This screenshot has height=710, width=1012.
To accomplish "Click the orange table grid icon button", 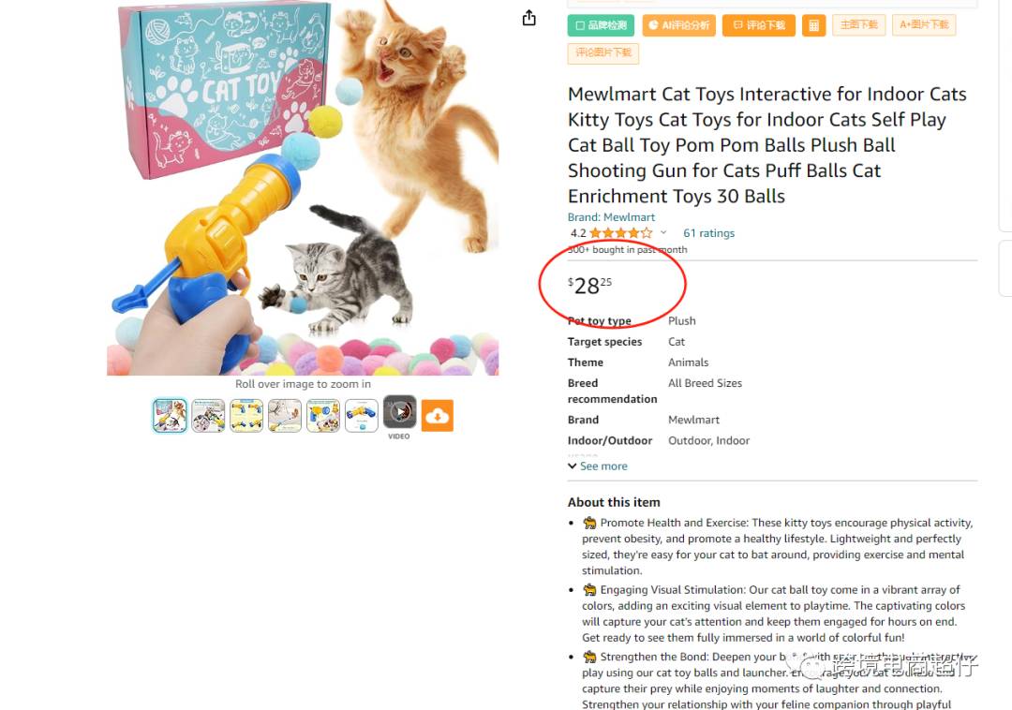I will pyautogui.click(x=814, y=26).
